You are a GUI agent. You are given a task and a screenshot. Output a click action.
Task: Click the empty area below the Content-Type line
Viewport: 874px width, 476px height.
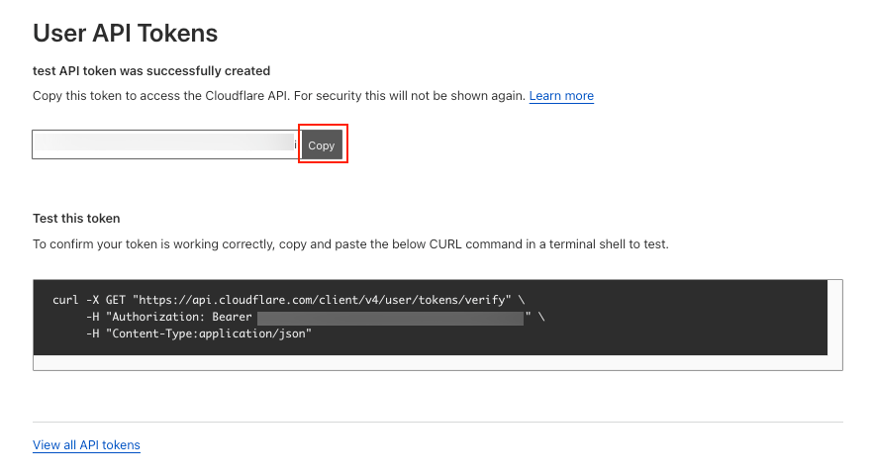pos(437,361)
